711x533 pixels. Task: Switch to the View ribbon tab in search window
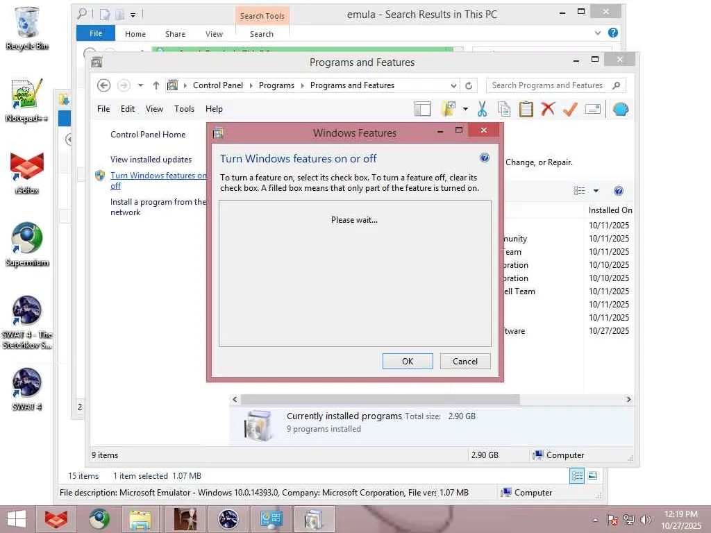tap(214, 34)
